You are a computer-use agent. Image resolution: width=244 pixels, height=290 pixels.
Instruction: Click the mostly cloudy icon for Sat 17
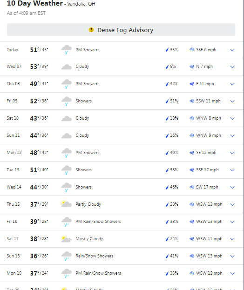(67, 239)
